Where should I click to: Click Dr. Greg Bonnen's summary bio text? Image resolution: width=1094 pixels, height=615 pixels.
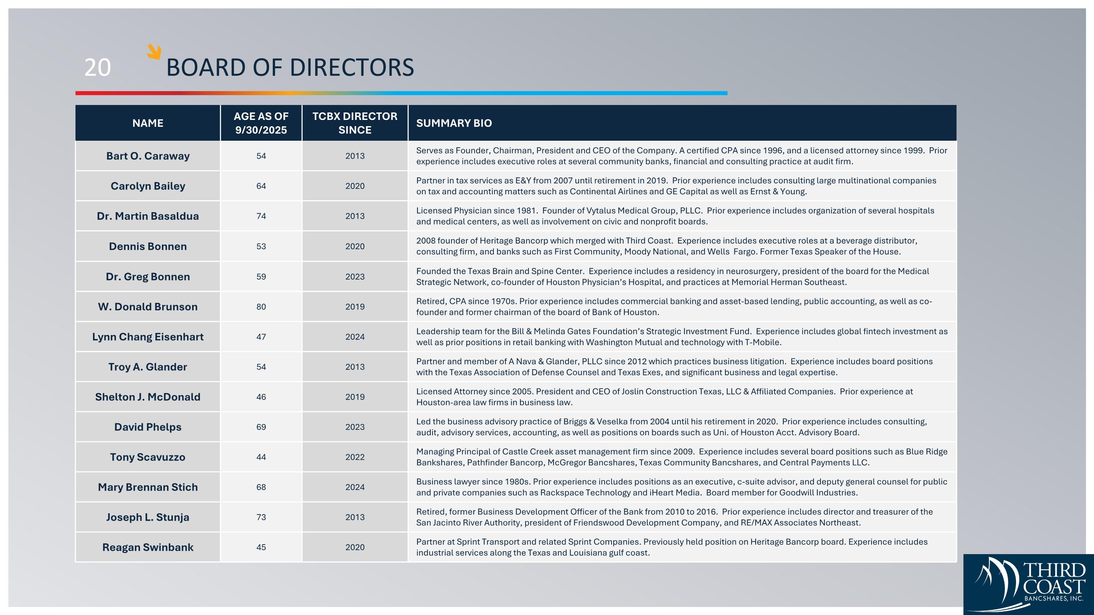672,276
